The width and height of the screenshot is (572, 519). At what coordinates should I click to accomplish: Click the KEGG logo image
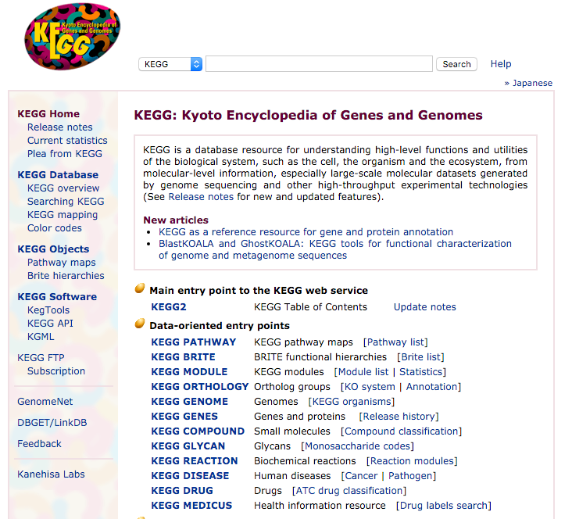pos(72,37)
